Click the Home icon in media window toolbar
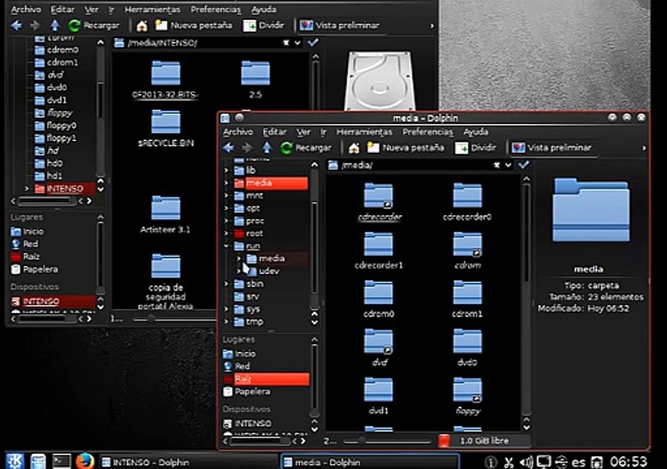This screenshot has height=469, width=667. click(x=354, y=148)
